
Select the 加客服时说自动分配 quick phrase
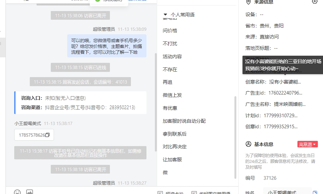pos(184,121)
